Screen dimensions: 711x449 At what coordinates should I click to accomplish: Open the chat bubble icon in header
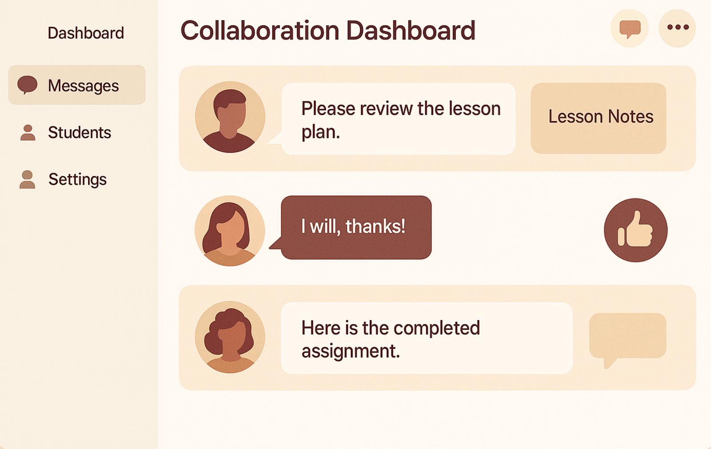[630, 28]
